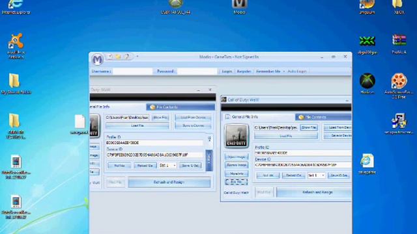Click the Call of Duty thumbnail in right window

pos(237,136)
